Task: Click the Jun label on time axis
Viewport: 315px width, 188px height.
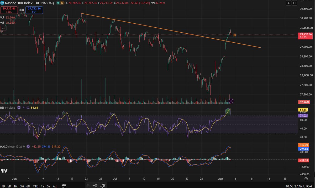Action: click(x=15, y=179)
